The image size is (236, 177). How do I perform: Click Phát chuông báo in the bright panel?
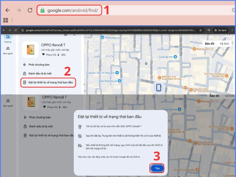click(39, 65)
